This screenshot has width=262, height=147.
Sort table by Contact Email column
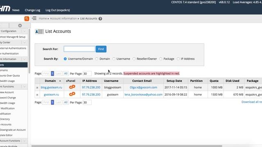click(x=142, y=81)
